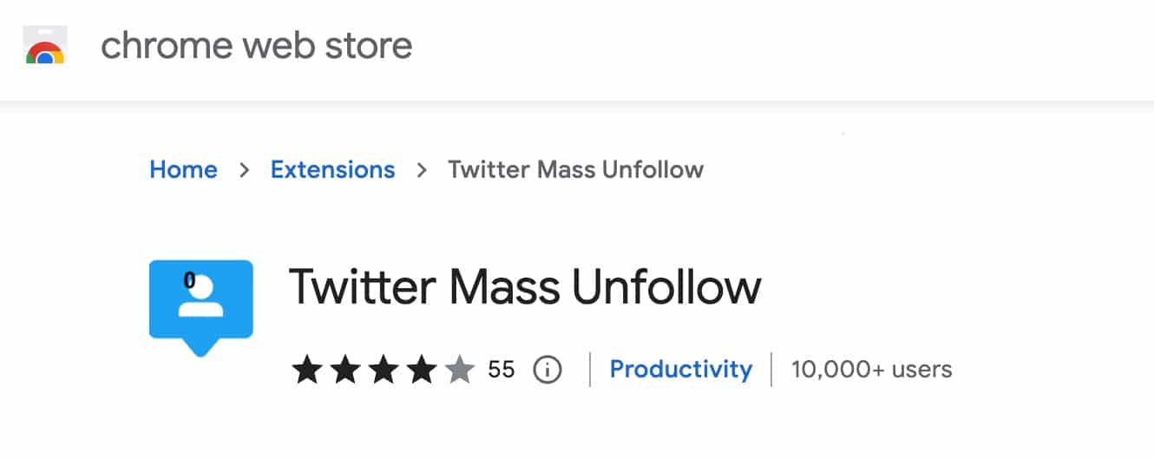Click the 'chrome web store' header title

click(x=256, y=45)
